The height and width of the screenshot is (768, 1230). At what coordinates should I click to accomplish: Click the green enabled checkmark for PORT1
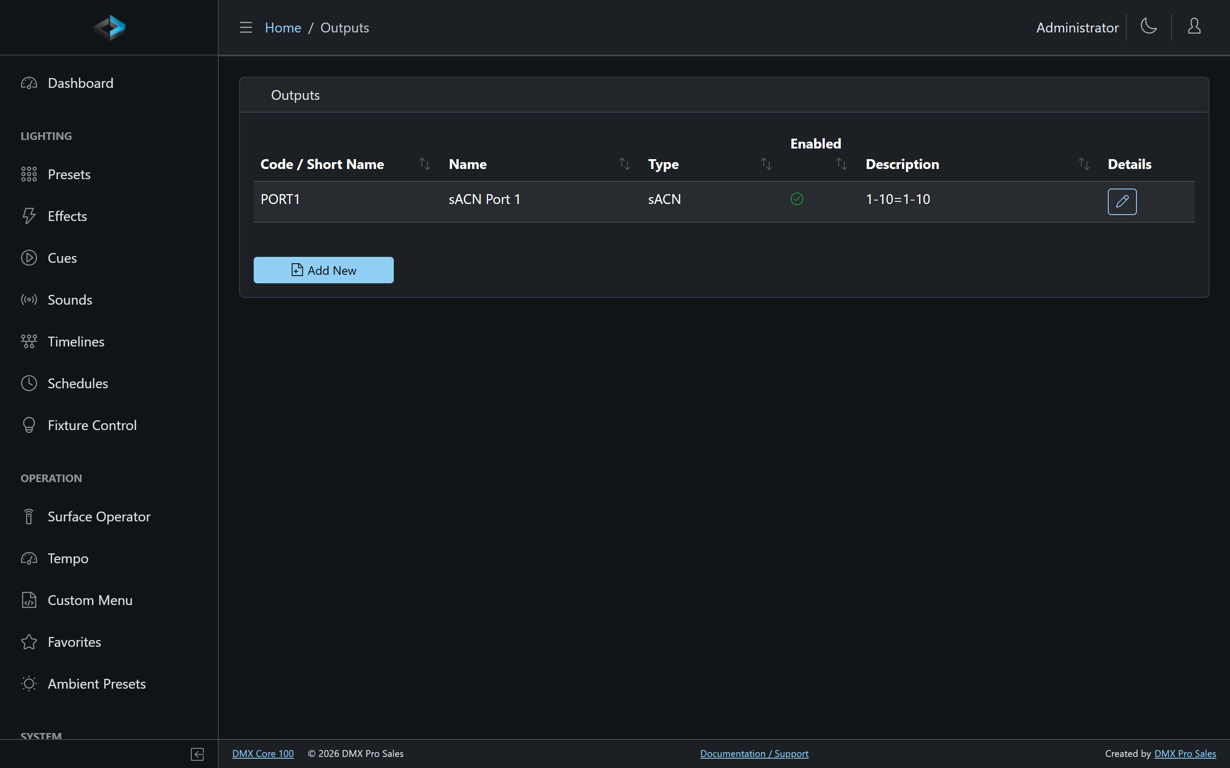797,199
